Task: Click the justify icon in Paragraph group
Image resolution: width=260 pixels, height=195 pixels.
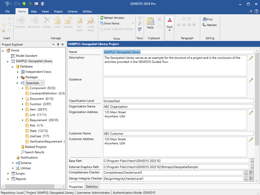Action: click(x=194, y=25)
